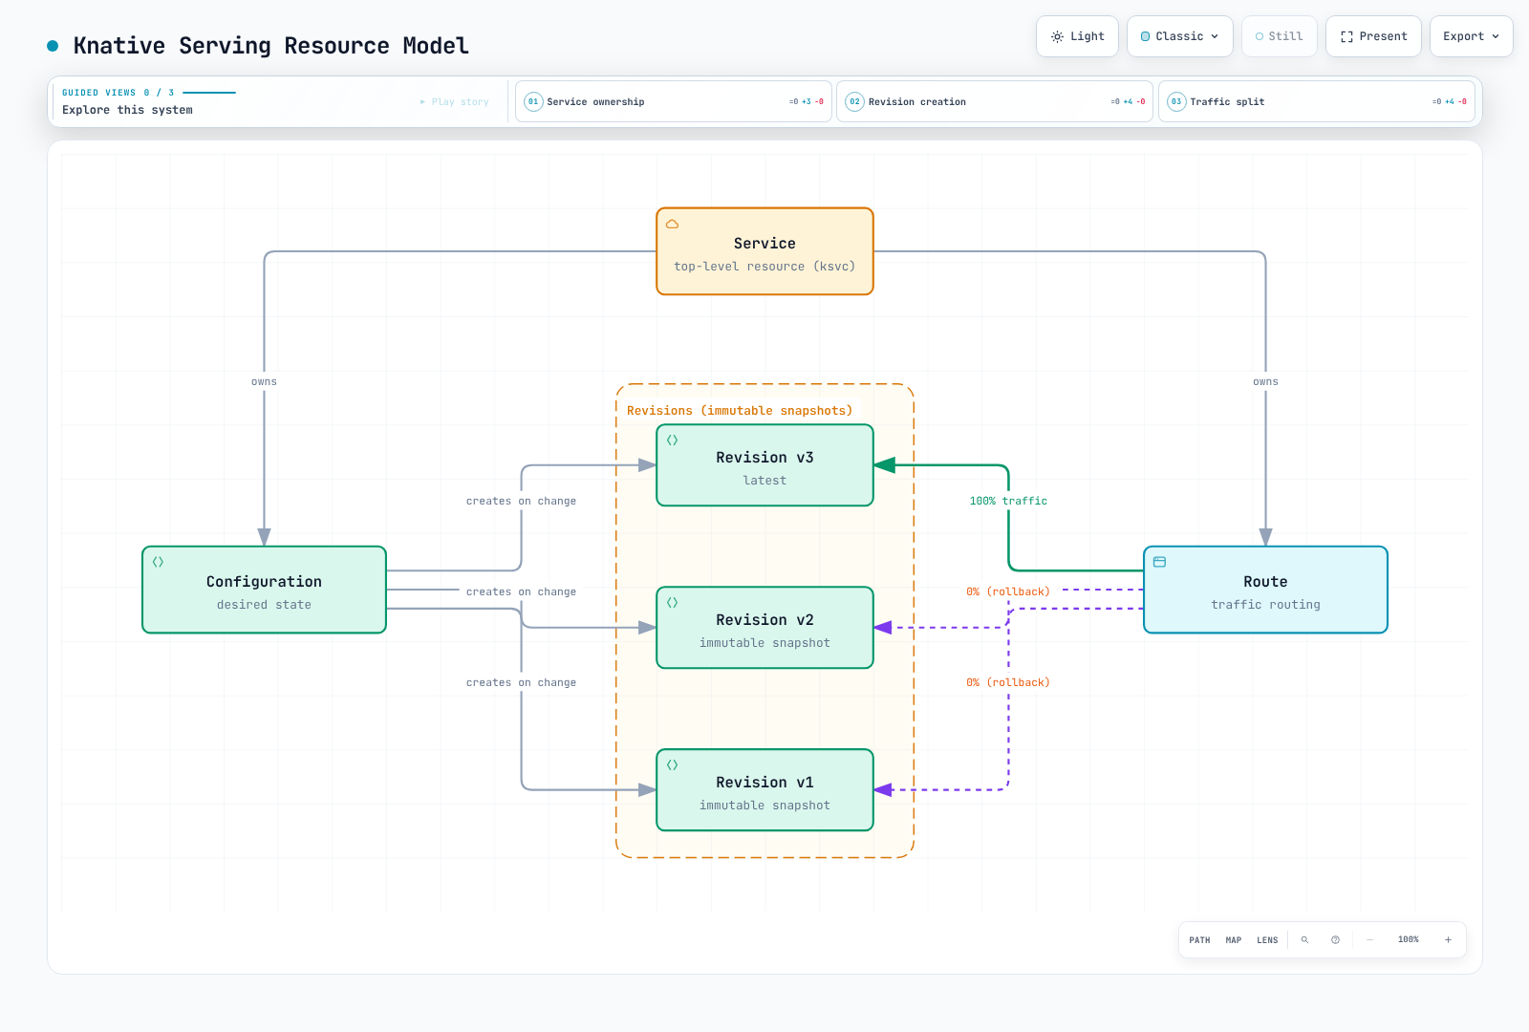
Task: Toggle PATH mode
Action: 1199,940
